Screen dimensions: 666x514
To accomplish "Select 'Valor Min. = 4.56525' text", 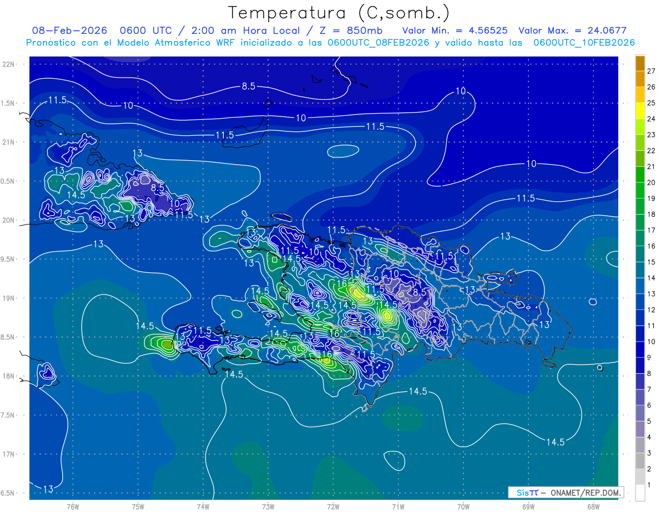I will (x=456, y=30).
